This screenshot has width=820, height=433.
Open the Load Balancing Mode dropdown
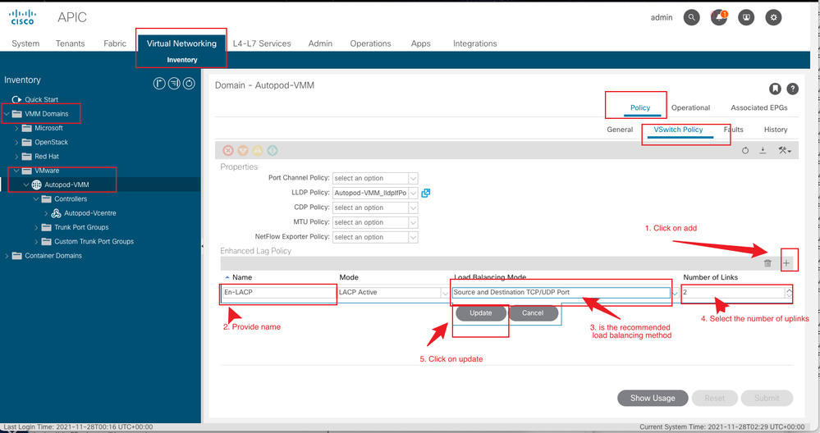pos(675,293)
